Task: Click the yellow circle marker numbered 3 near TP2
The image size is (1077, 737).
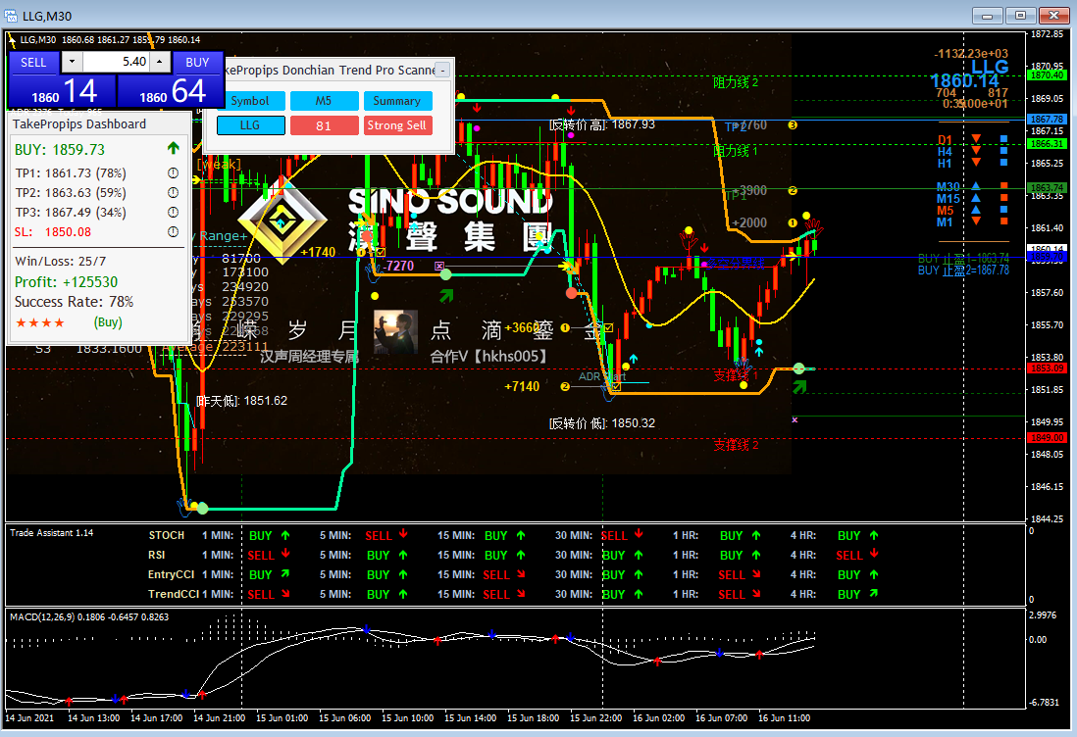Action: (x=793, y=124)
